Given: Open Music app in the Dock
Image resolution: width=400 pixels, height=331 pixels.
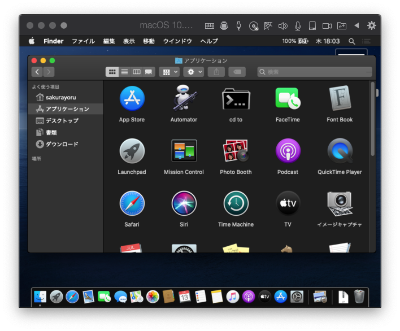Looking at the screenshot, I should pyautogui.click(x=233, y=297).
